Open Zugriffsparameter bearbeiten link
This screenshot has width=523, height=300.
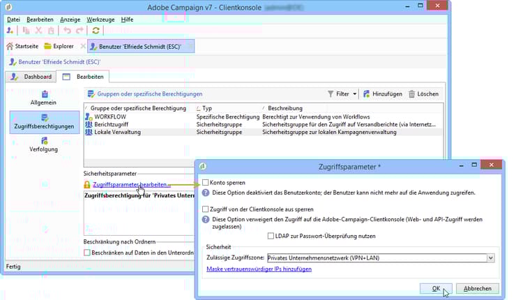coord(131,185)
